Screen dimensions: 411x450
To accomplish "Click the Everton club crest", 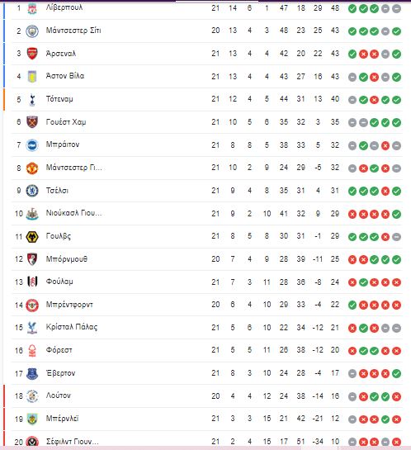I will tap(32, 374).
